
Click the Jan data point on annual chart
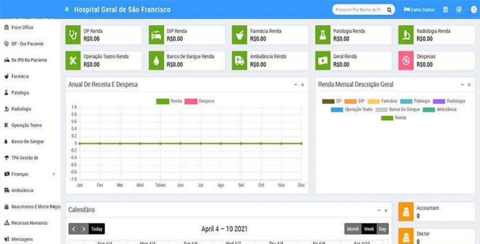click(80, 143)
